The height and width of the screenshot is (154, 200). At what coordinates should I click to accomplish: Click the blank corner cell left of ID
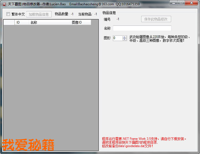click(9, 22)
